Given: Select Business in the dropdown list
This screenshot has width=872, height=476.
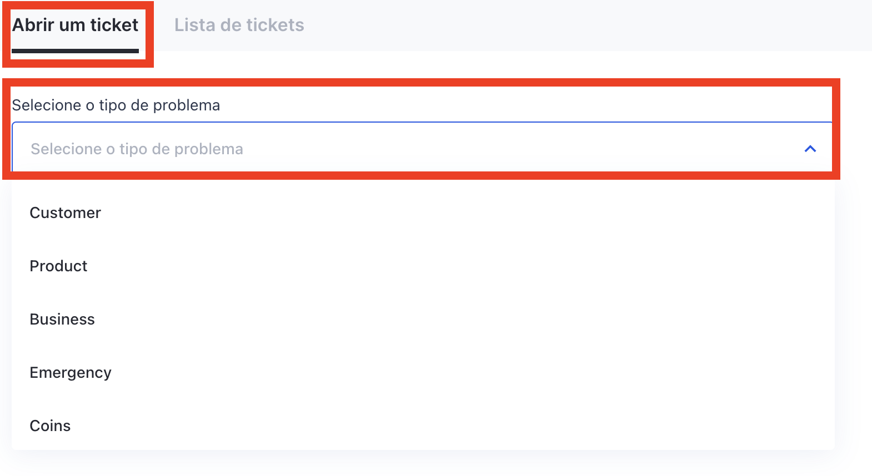Looking at the screenshot, I should 62,320.
